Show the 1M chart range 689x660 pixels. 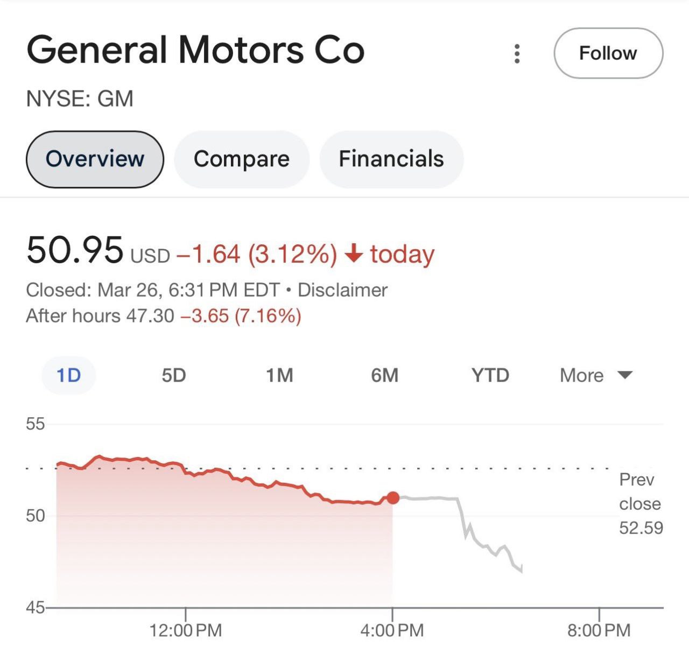(x=279, y=375)
